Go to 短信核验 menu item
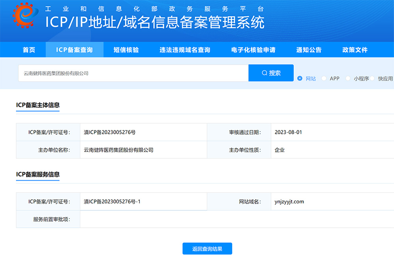The image size is (394, 264). pyautogui.click(x=126, y=50)
